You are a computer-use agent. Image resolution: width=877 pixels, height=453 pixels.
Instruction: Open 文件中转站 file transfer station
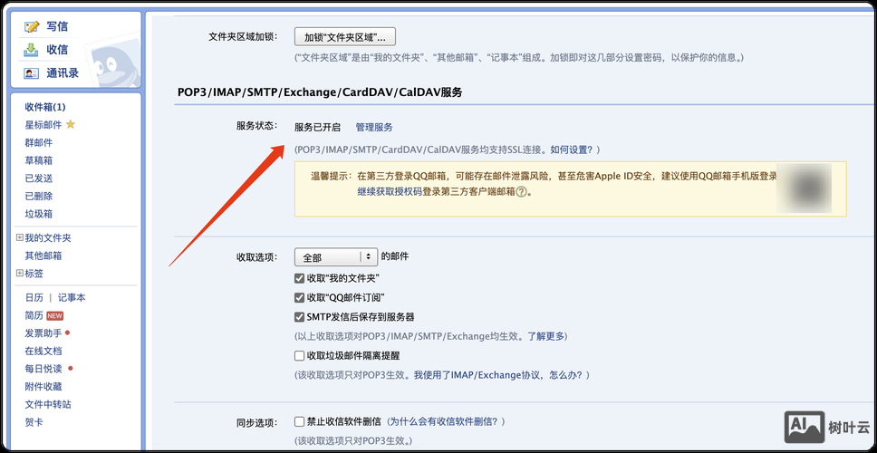(48, 405)
